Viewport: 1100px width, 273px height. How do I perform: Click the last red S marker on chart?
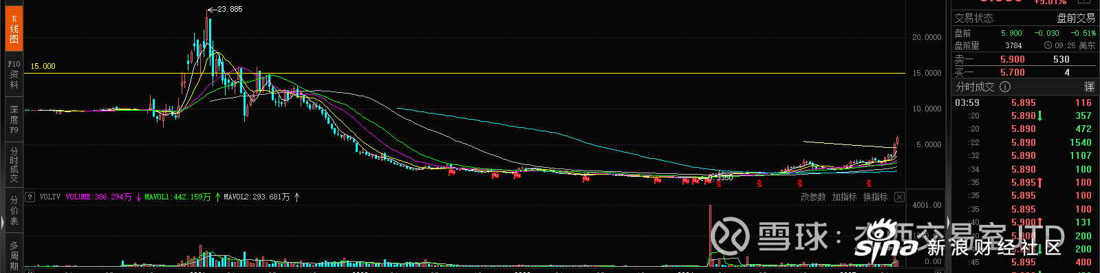(869, 184)
